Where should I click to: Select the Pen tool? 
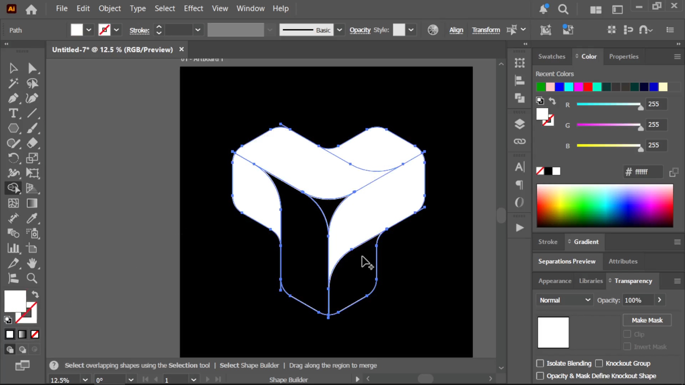pos(13,98)
